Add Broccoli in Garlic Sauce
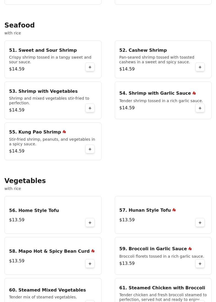The height and width of the screenshot is (302, 216). [x=200, y=264]
